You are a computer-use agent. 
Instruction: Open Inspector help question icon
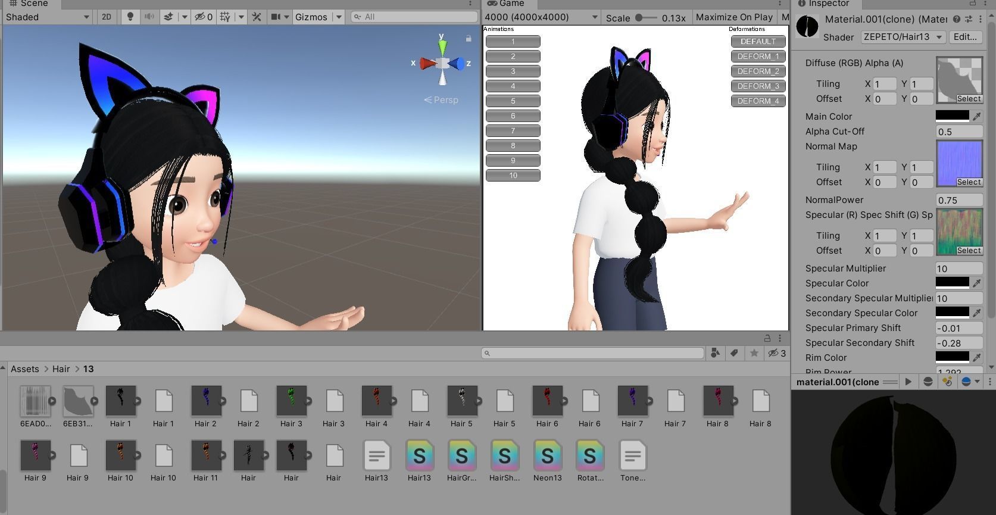pos(957,19)
